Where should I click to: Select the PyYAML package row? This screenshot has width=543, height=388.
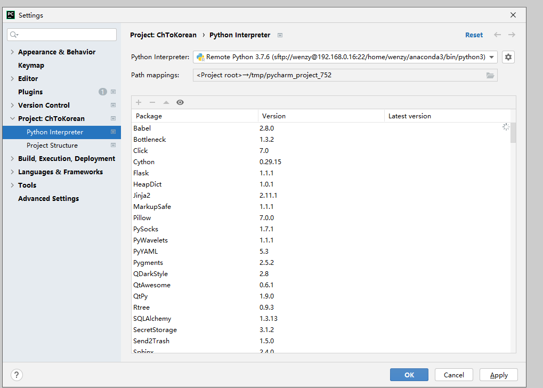coord(321,252)
